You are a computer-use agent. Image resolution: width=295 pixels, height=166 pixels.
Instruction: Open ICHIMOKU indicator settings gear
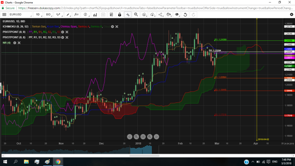[x=113, y=27]
